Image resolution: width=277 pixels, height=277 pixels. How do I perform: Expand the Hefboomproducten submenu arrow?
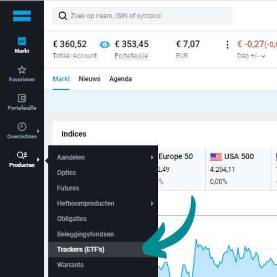pos(152,203)
